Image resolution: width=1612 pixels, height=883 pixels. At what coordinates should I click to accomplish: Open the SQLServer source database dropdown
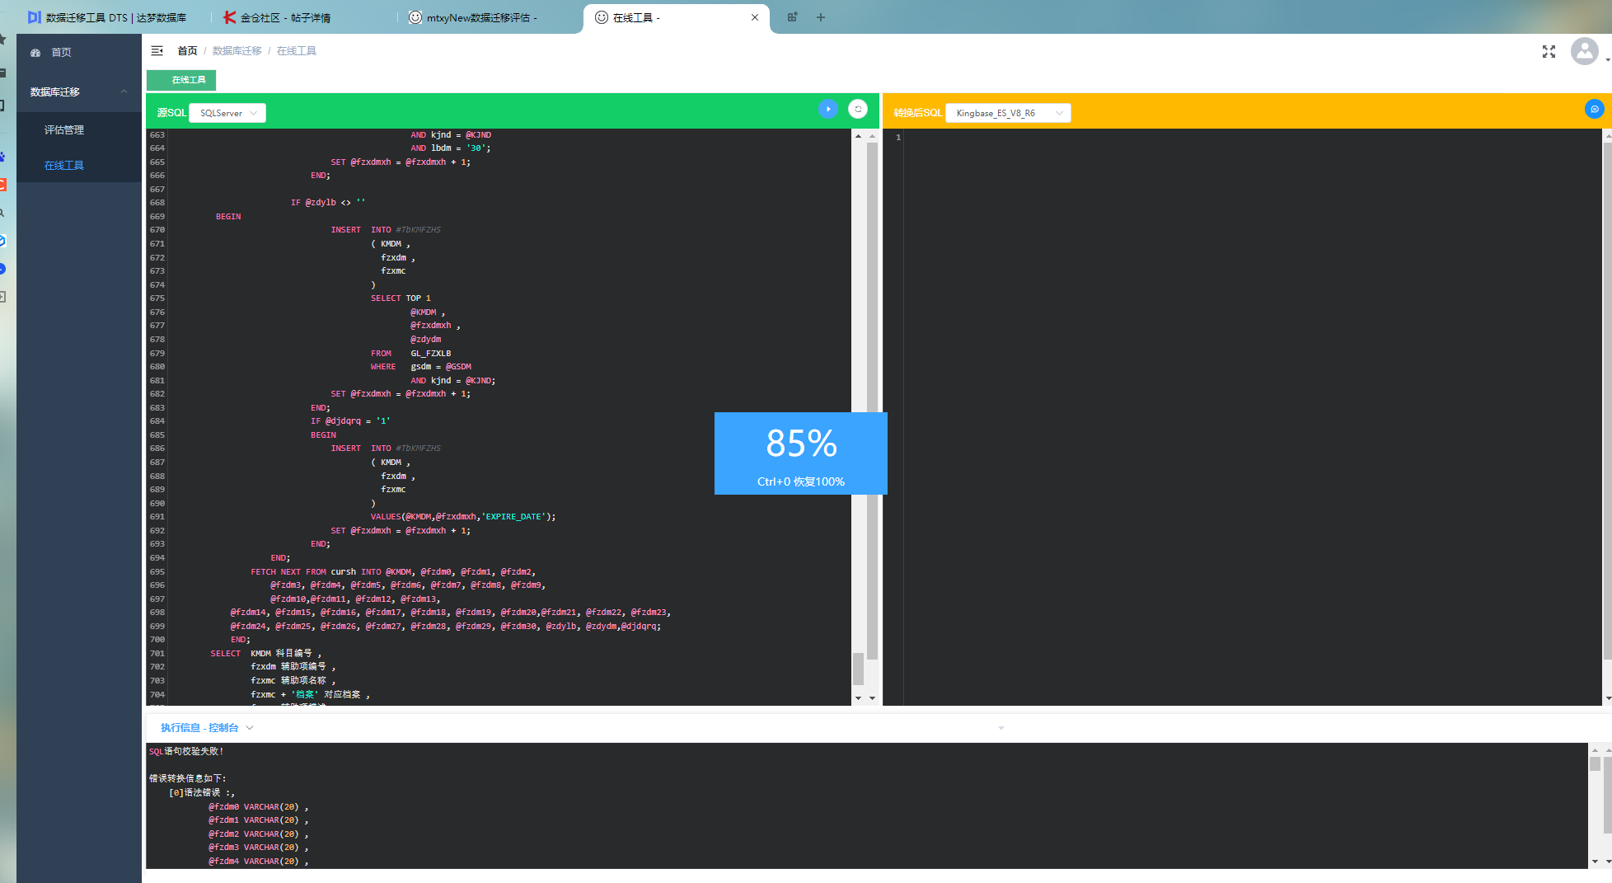pyautogui.click(x=227, y=113)
